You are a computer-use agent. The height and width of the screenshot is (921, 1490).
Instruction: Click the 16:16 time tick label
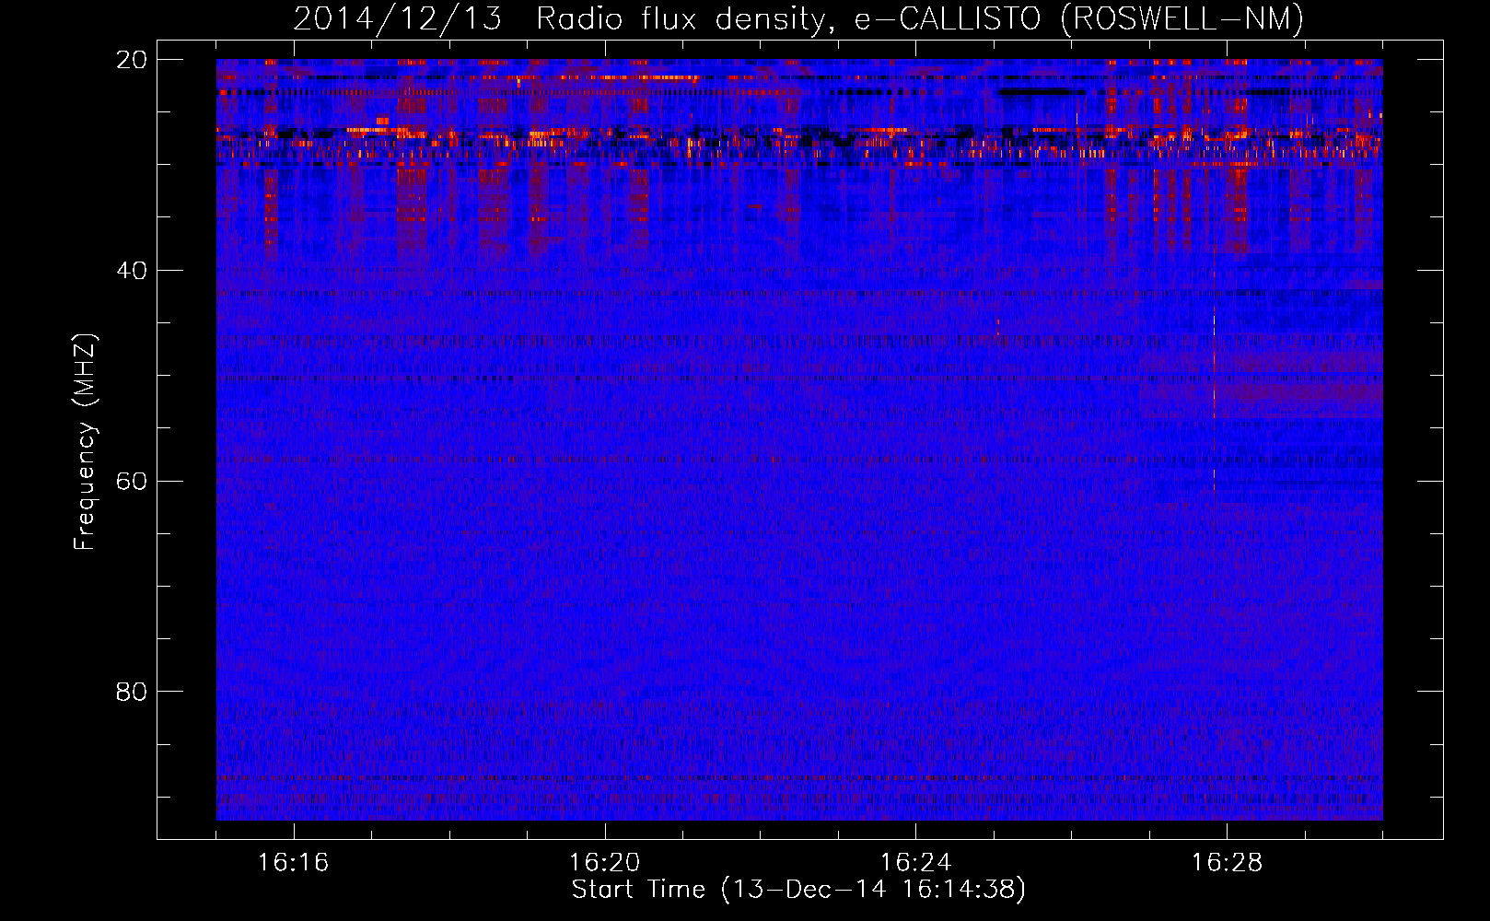(x=294, y=863)
